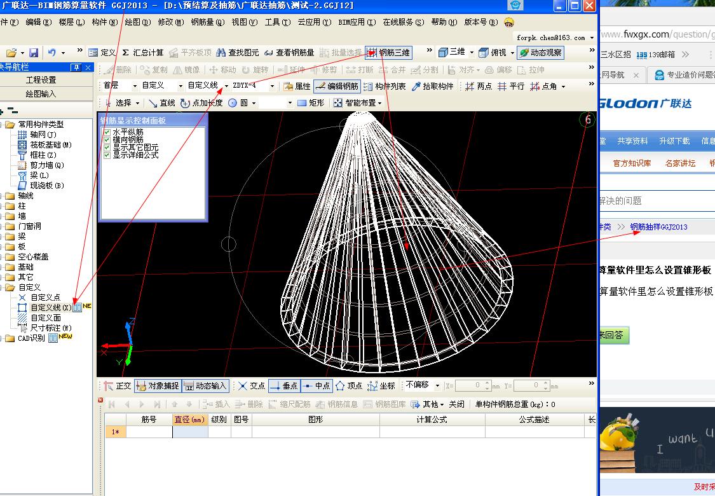The height and width of the screenshot is (496, 715).
Task: Uncheck 显示详细公式 checkbox
Action: 107,155
